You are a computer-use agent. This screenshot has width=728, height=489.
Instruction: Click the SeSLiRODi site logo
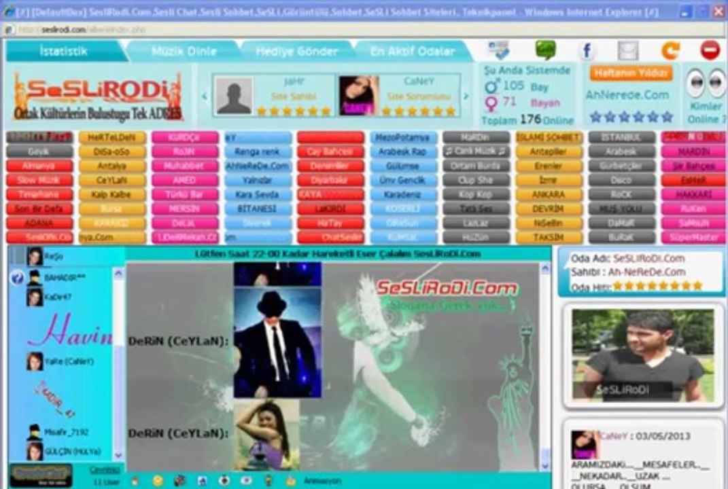coord(97,96)
